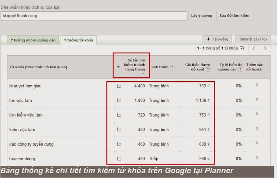Click the 638 đ suggested bid
Screen dimensions: 277x178
click(204, 144)
